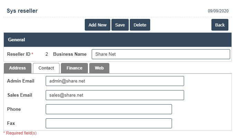Open the Finance tab

click(x=74, y=68)
